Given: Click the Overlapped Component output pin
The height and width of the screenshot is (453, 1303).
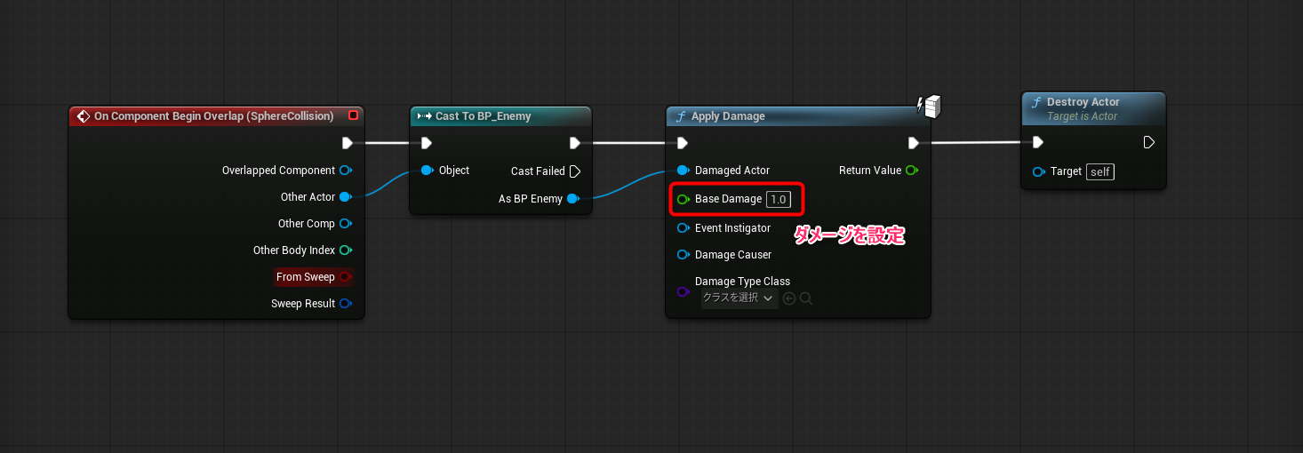Looking at the screenshot, I should point(345,171).
